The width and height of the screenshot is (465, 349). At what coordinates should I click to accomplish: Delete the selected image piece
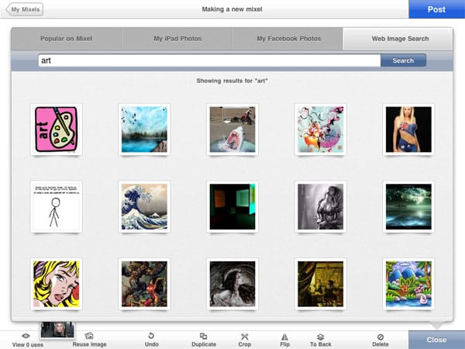pos(380,336)
